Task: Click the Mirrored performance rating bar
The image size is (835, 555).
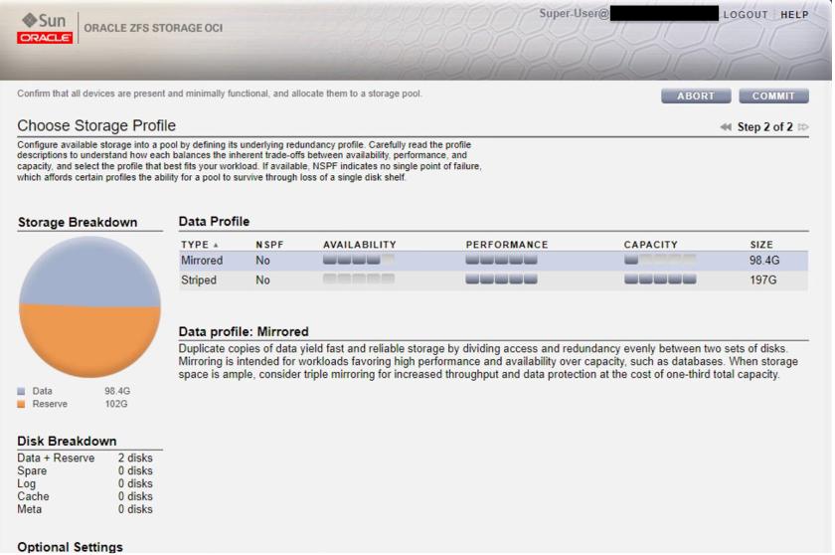Action: 502,261
